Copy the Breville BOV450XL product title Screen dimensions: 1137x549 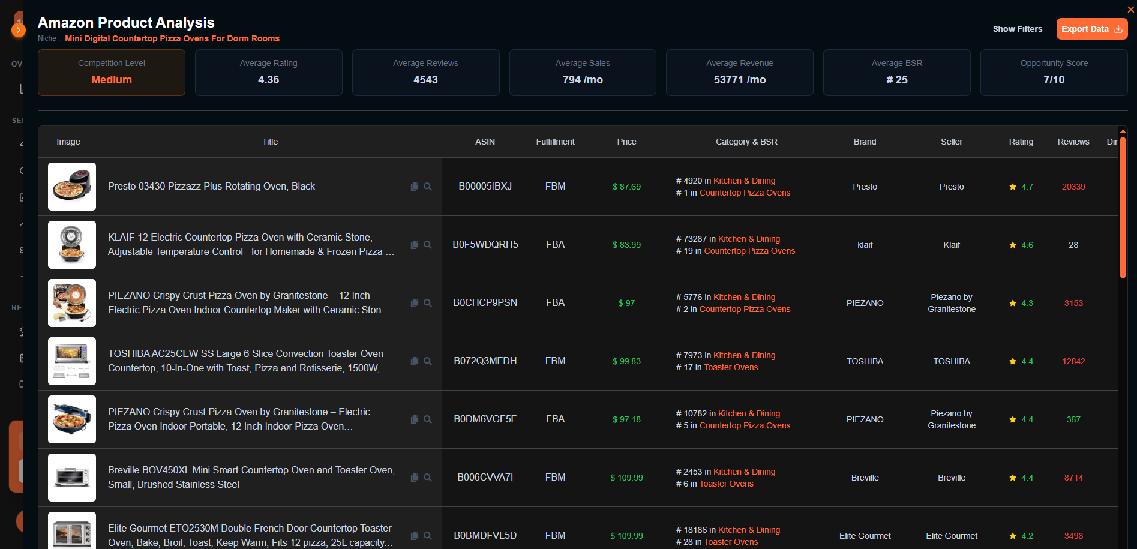click(x=415, y=478)
